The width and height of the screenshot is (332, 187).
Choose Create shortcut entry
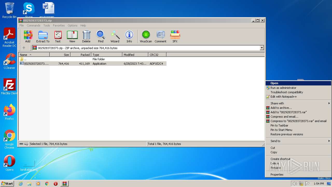[x=298, y=159]
